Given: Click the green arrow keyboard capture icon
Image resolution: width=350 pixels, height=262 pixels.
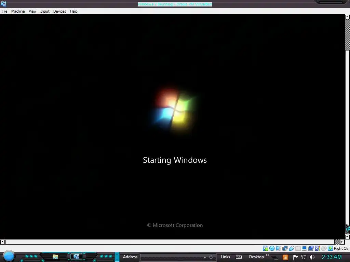Looking at the screenshot, I should click(x=331, y=248).
